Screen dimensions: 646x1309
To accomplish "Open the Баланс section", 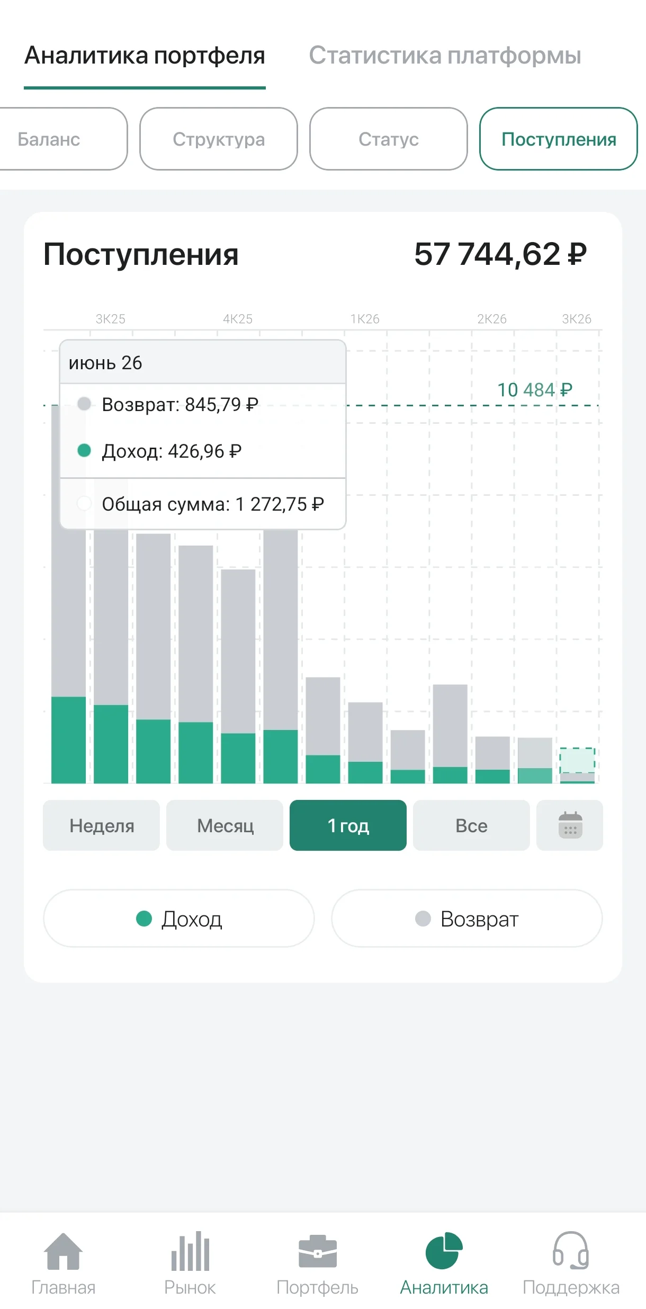I will (x=64, y=139).
